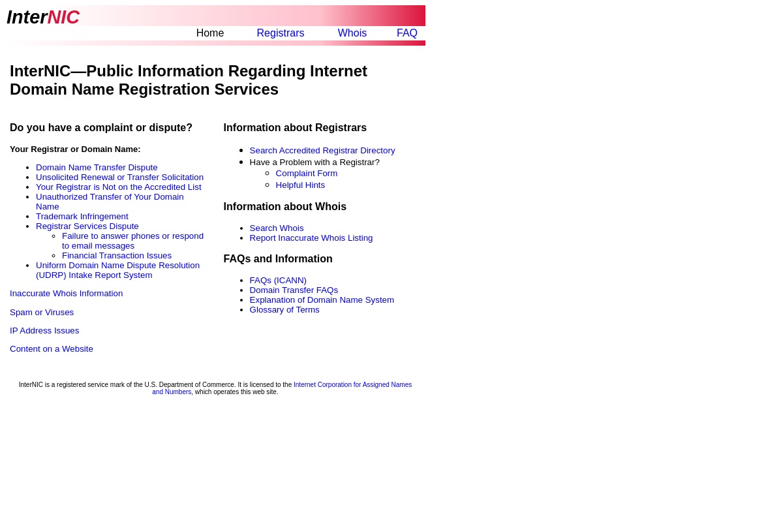
Task: Open the UDRP Intake Report System link
Action: tap(117, 270)
